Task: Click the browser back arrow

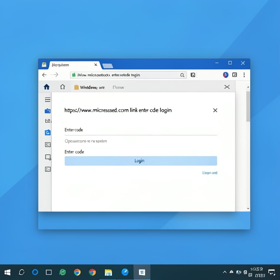Action: click(x=44, y=75)
